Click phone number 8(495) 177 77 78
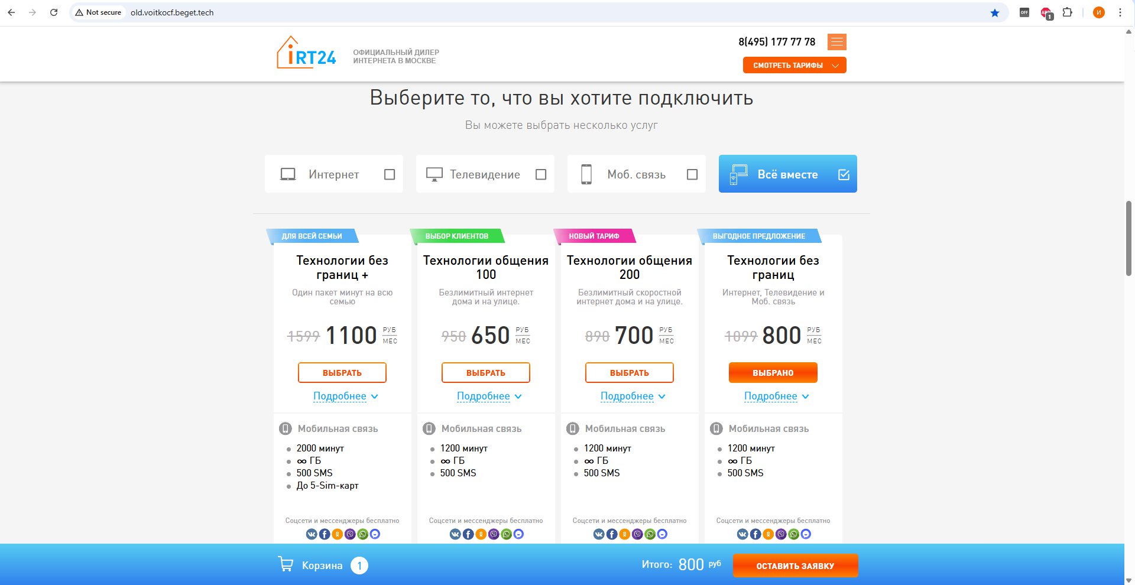 pos(777,42)
